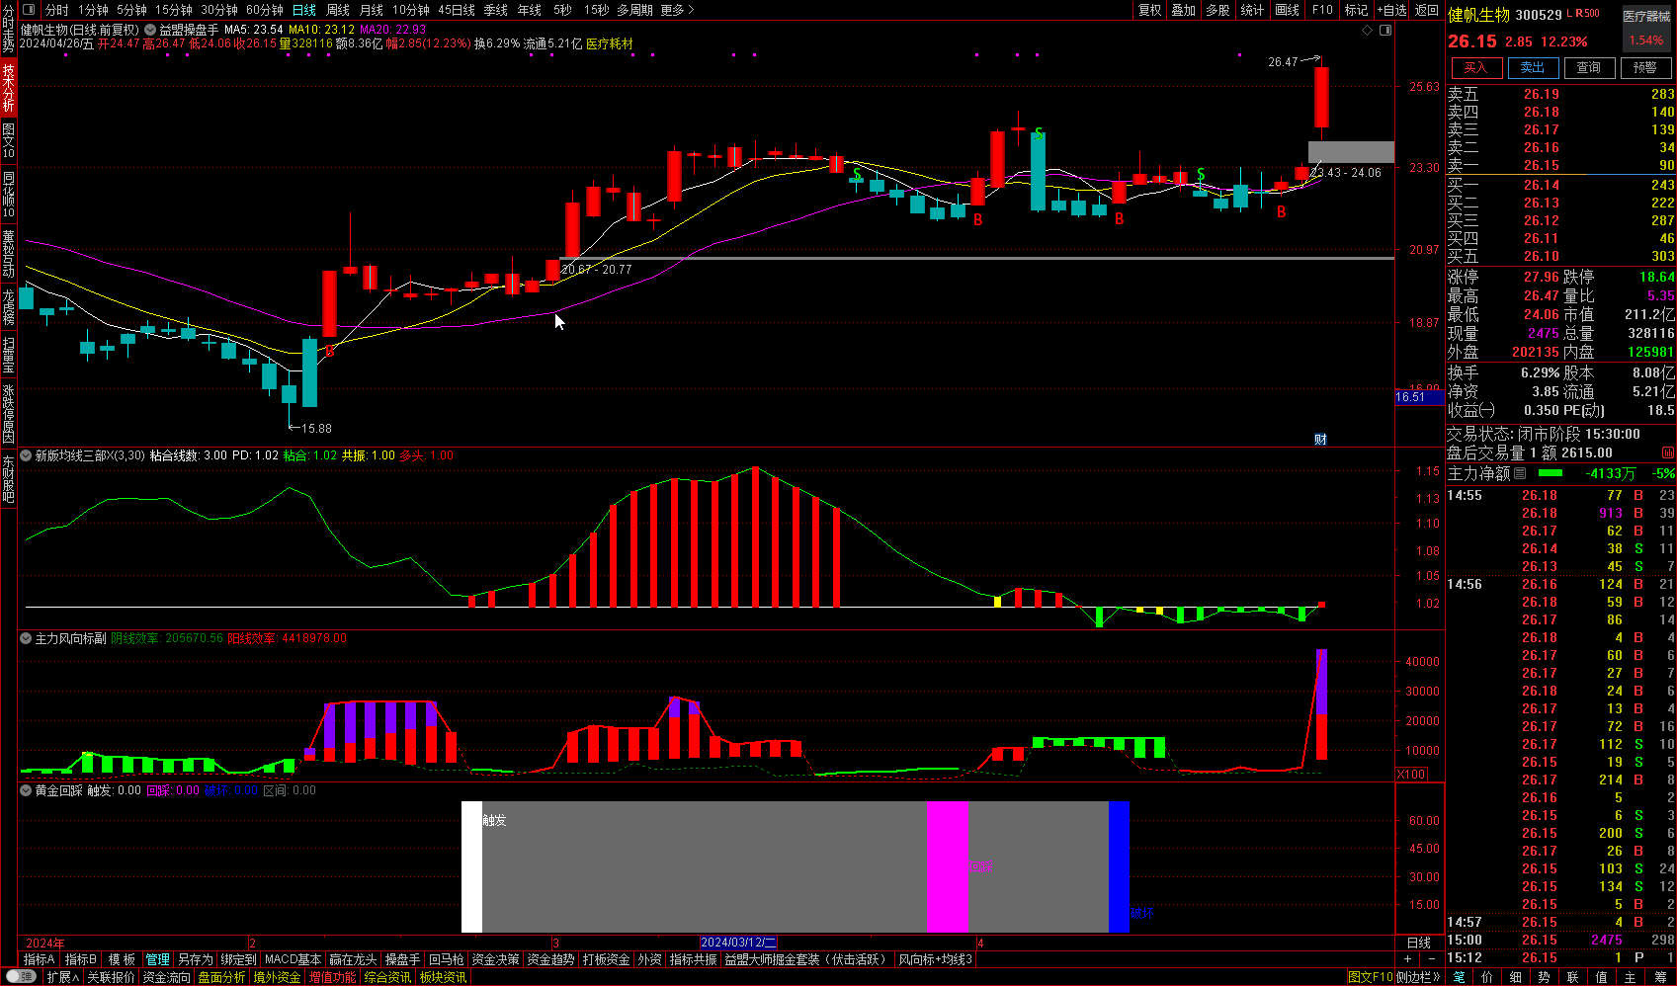The image size is (1677, 986).
Task: Click the gray 23.43-24.06 gap box
Action: pos(1351,152)
